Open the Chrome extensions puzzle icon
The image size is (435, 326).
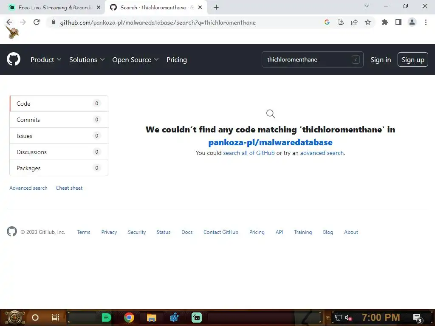[x=385, y=22]
